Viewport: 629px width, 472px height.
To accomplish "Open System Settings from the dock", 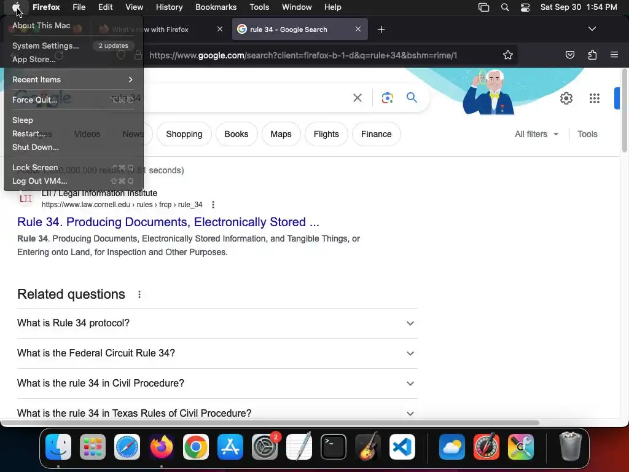I will tap(265, 447).
